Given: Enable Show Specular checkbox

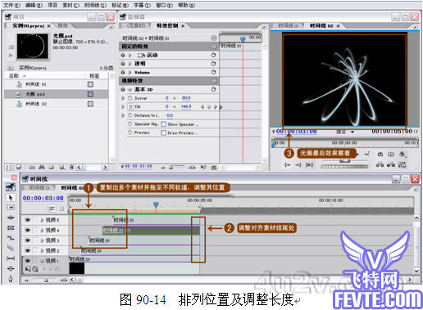Looking at the screenshot, I should click(x=163, y=124).
